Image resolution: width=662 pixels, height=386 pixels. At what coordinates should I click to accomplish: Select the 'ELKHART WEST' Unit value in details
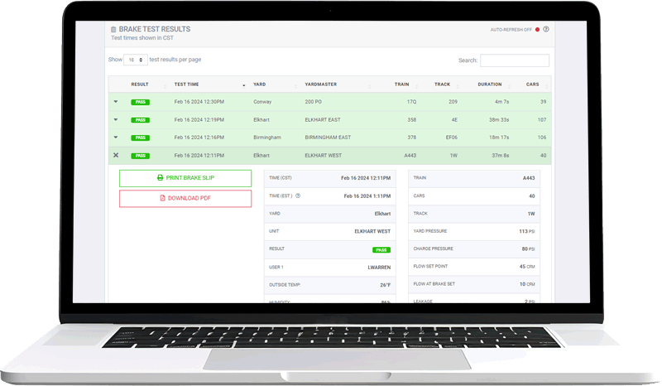(x=373, y=232)
